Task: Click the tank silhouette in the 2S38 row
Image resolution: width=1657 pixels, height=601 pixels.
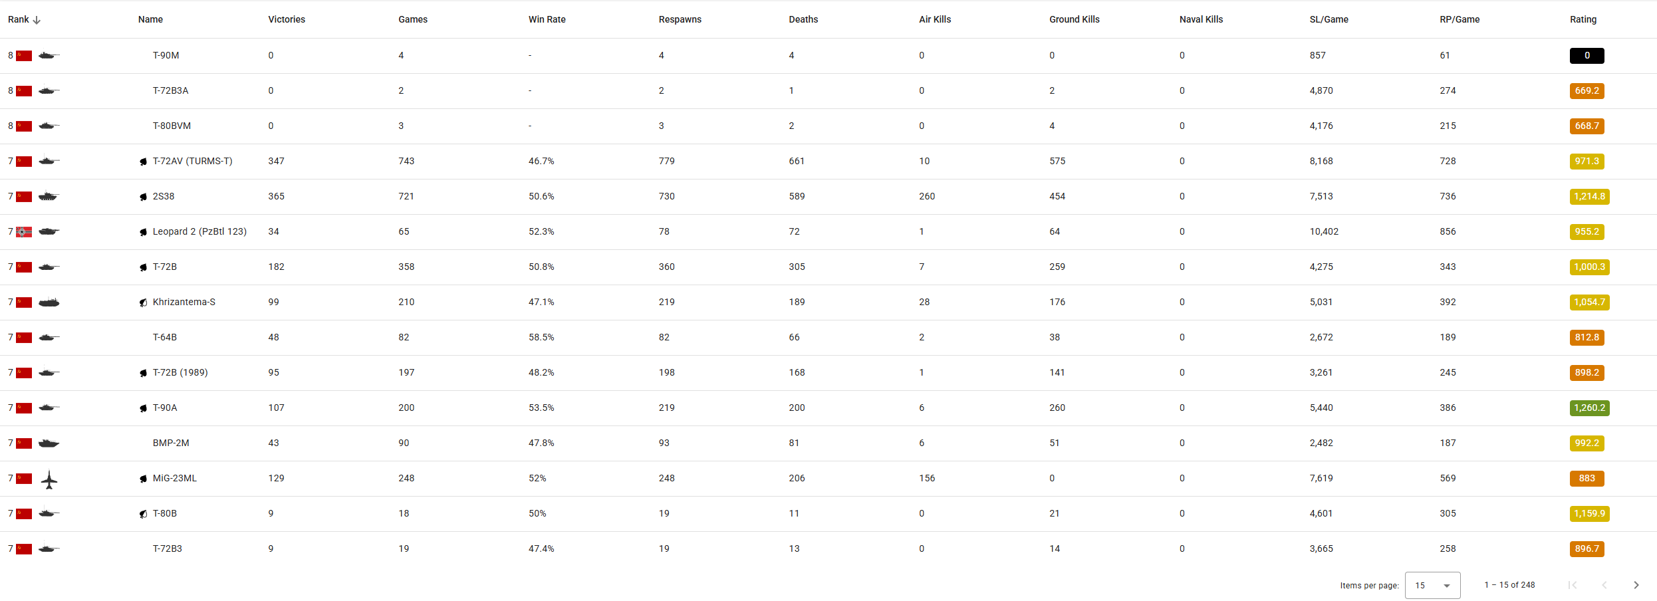Action: [49, 197]
